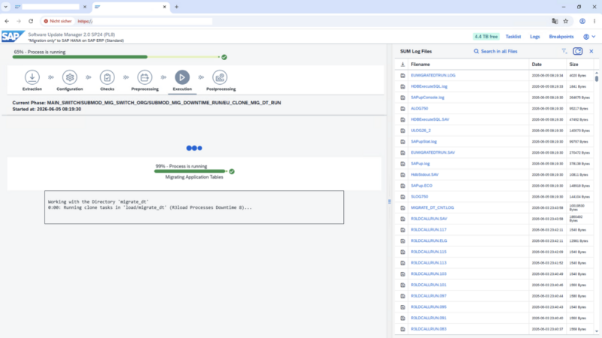This screenshot has height=338, width=602.
Task: Click the Execution phase play icon
Action: (x=182, y=77)
